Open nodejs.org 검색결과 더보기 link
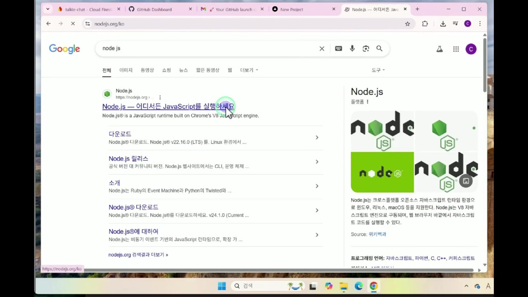 pyautogui.click(x=138, y=255)
